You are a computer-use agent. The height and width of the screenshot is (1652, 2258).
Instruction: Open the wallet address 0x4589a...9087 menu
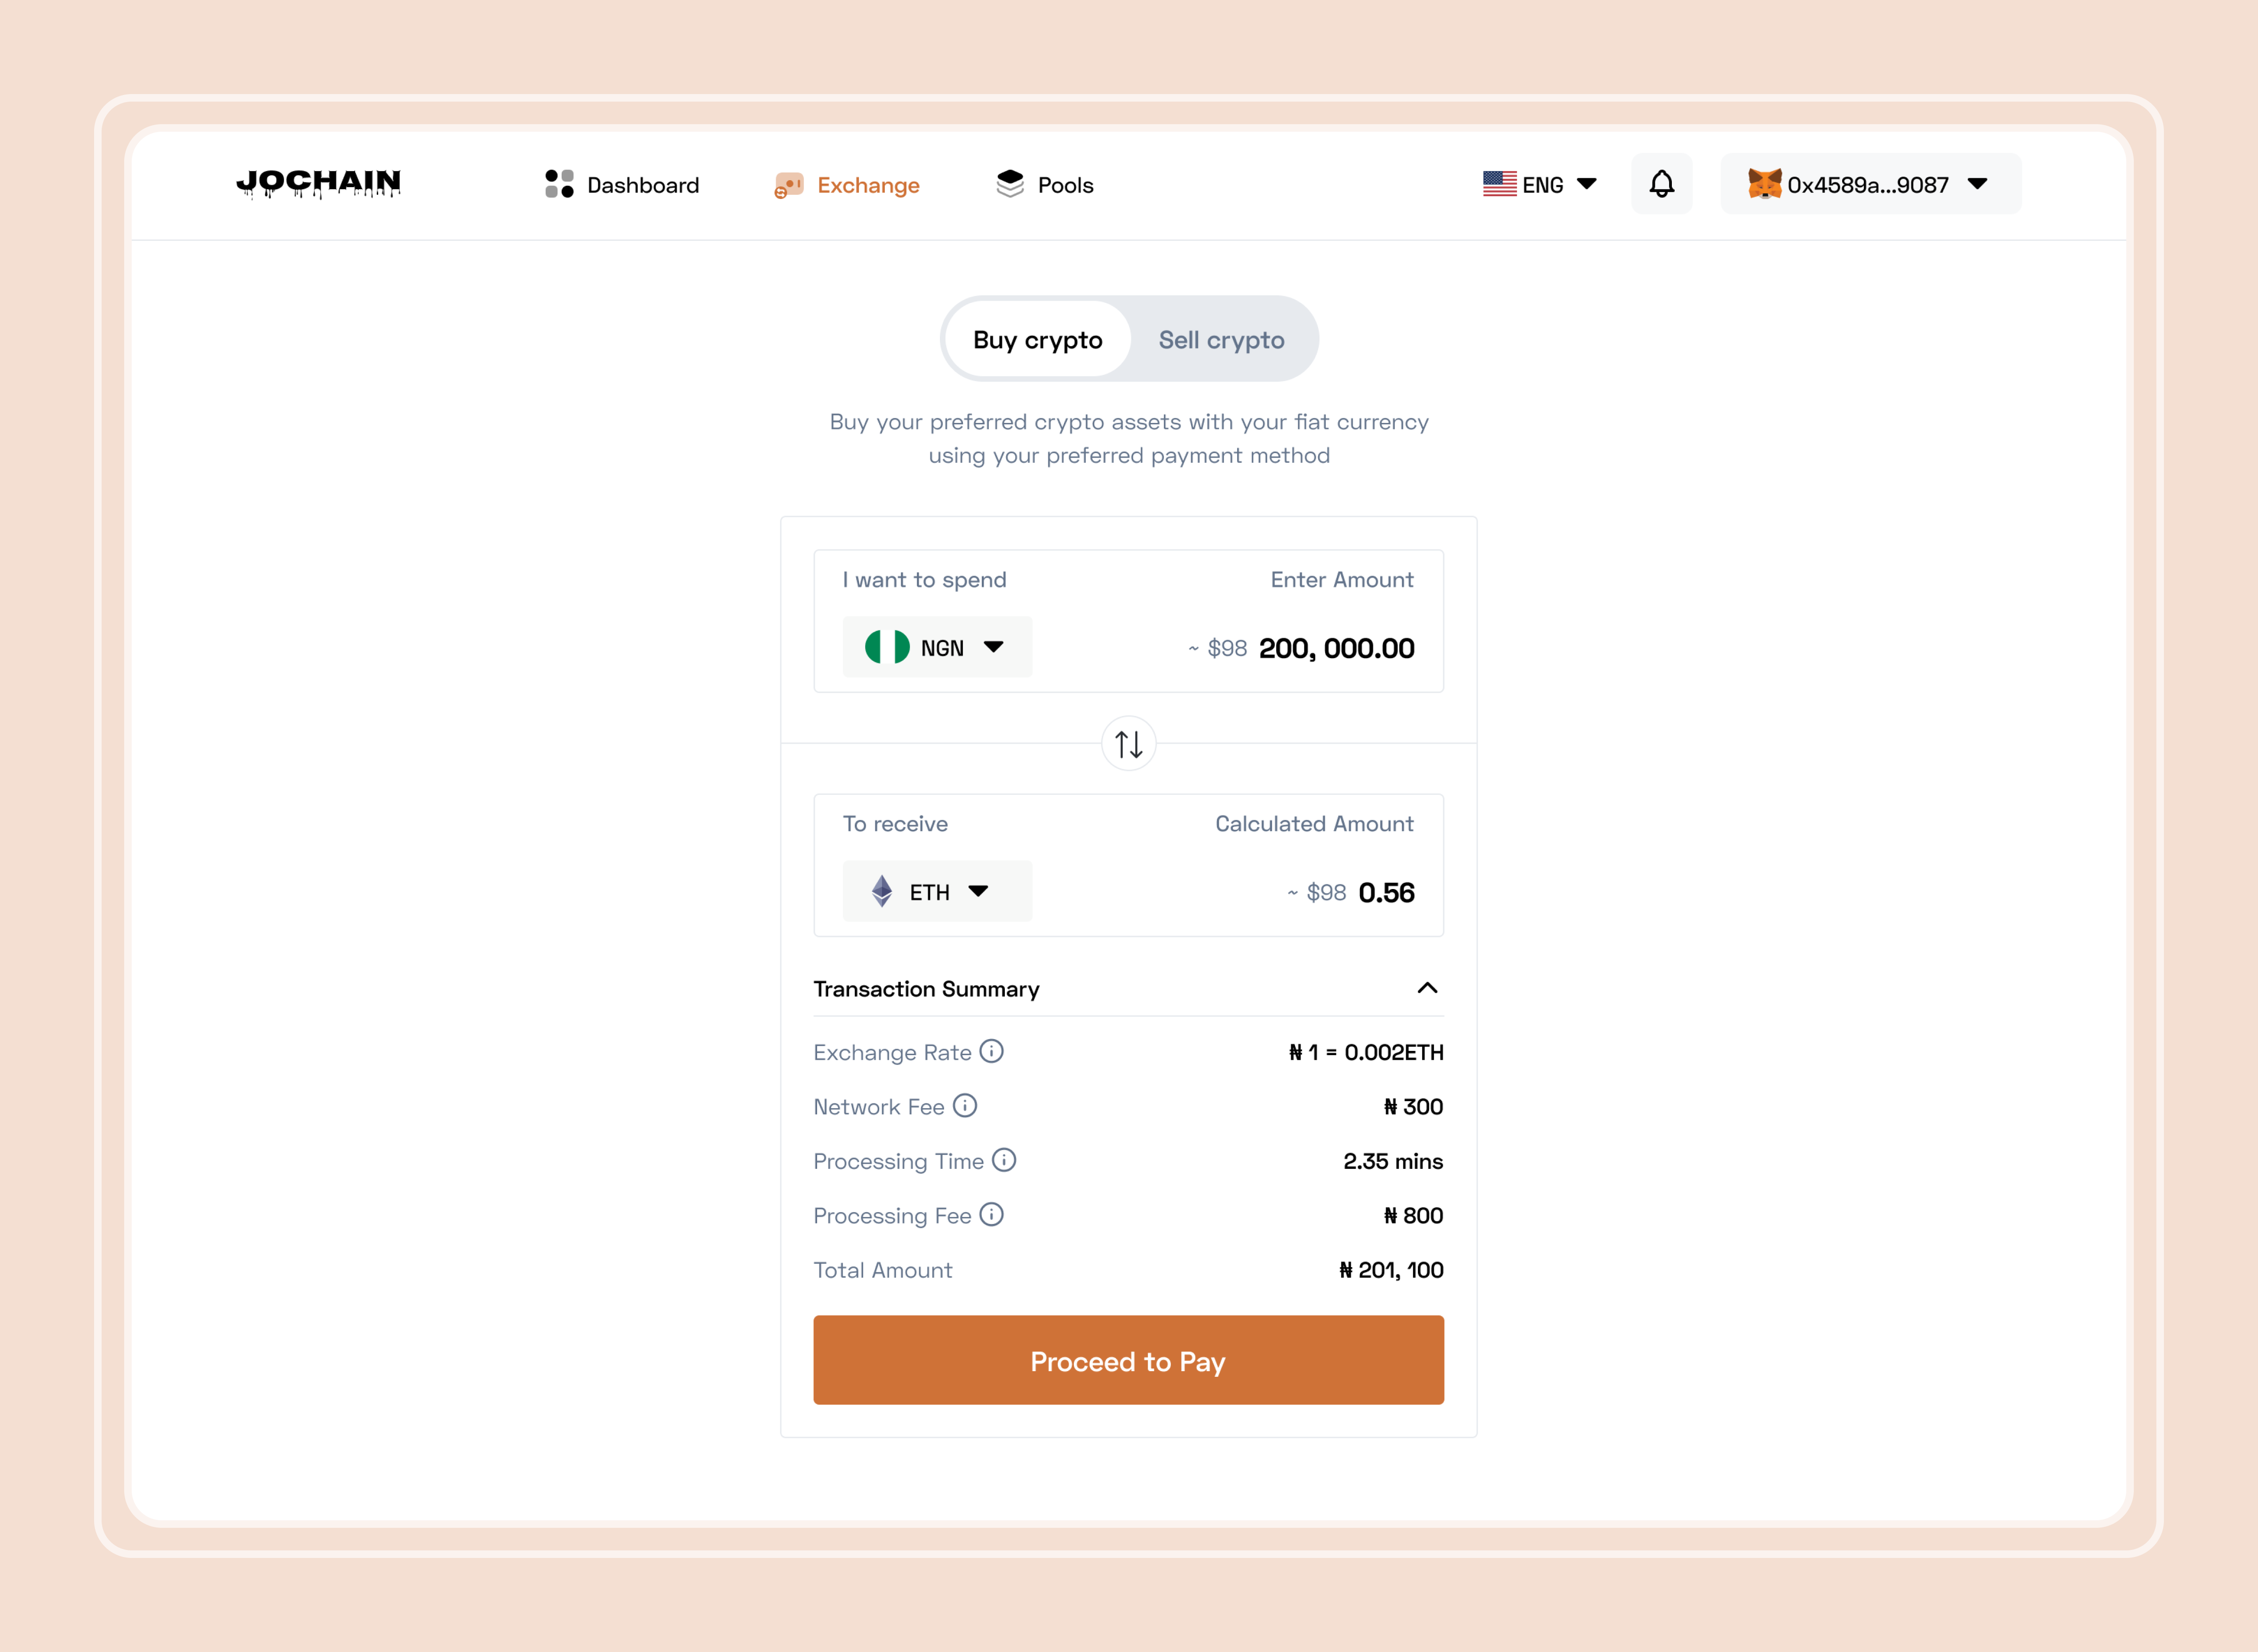1870,184
